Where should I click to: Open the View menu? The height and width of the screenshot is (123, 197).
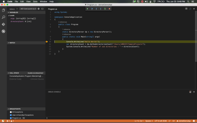(28, 2)
